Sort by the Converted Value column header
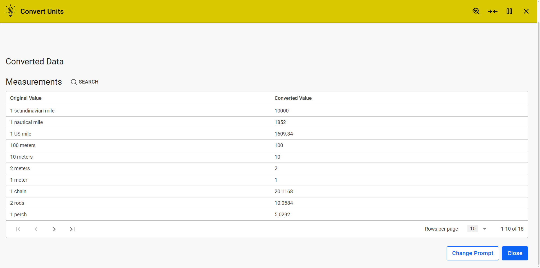The width and height of the screenshot is (540, 268). (x=293, y=98)
